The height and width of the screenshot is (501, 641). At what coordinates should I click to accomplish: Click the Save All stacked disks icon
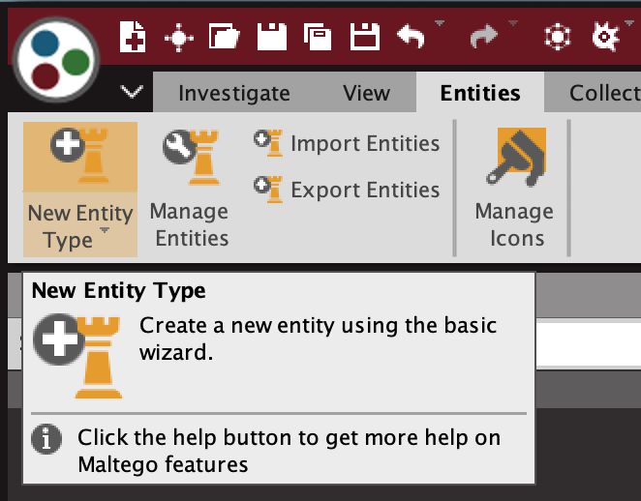click(x=318, y=37)
